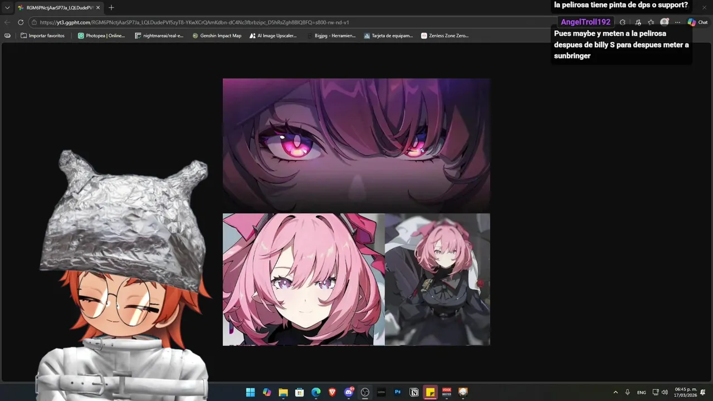Open the volume speaker tray icon
Viewport: 713px width, 401px height.
click(x=664, y=392)
